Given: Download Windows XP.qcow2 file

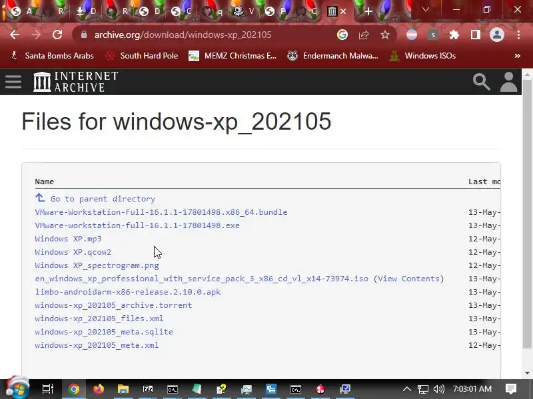Looking at the screenshot, I should (x=73, y=252).
